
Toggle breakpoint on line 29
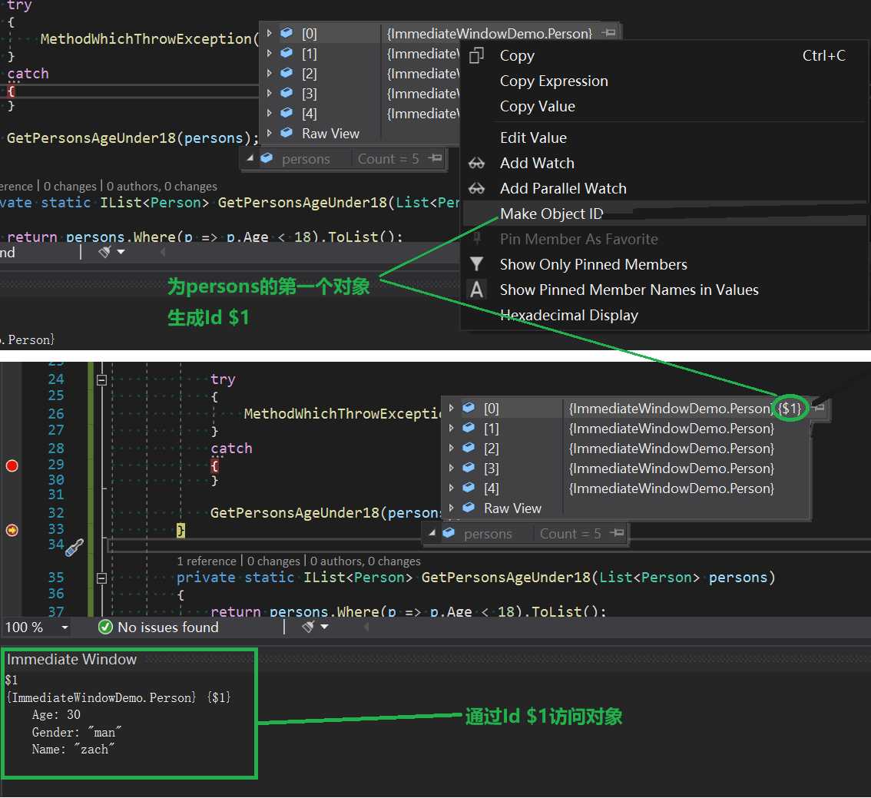(12, 466)
